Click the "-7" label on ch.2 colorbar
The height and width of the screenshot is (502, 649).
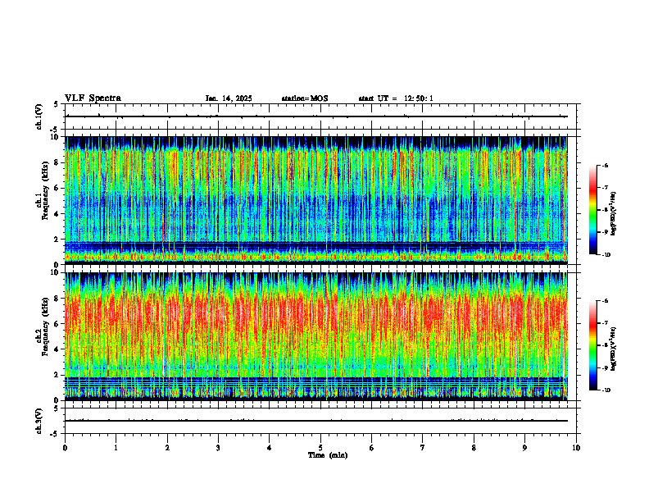[605, 323]
